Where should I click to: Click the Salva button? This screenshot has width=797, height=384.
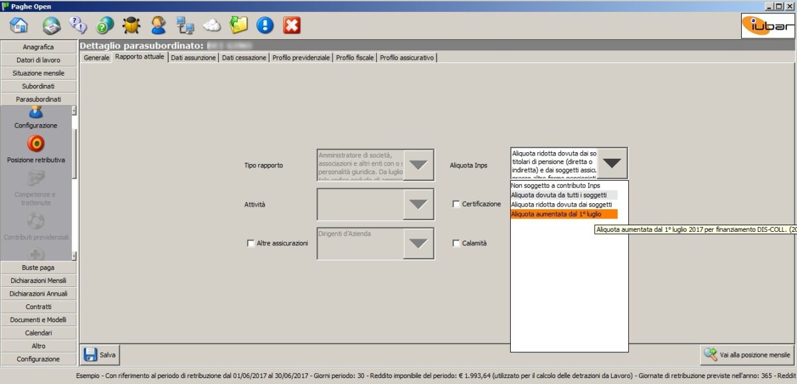coord(100,355)
